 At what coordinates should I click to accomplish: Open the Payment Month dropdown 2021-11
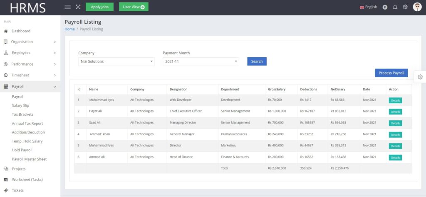click(x=201, y=61)
